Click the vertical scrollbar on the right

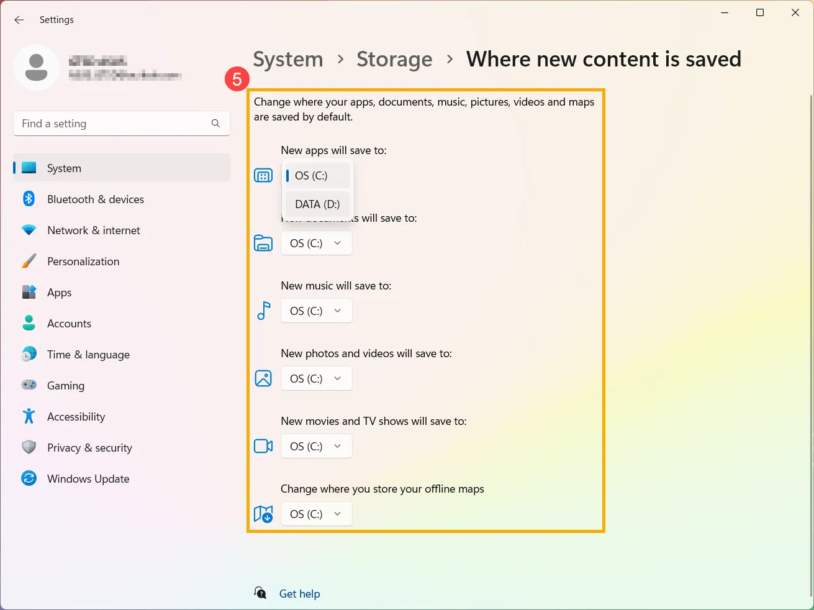(x=811, y=345)
